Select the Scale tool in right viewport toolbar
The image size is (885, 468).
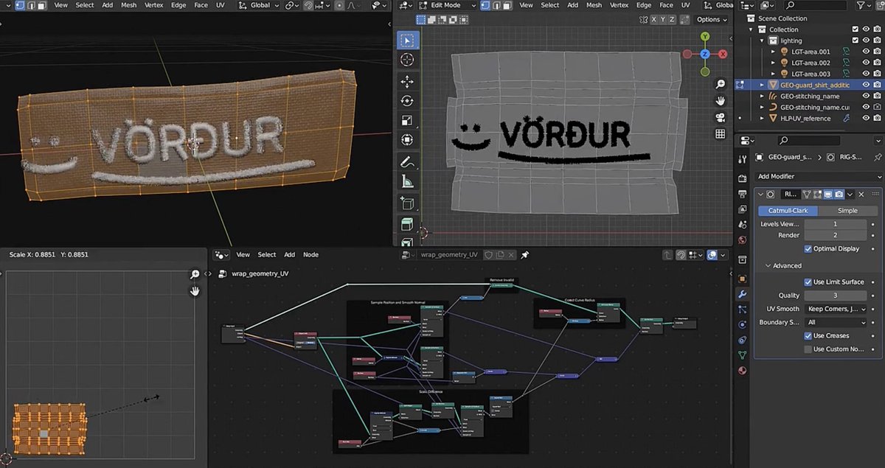click(407, 121)
